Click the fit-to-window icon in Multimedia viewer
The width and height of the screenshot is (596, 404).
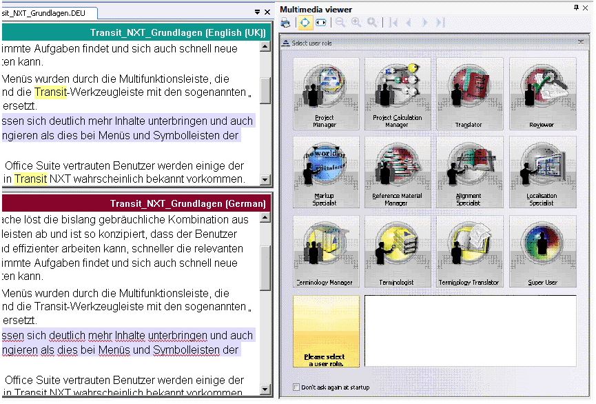click(305, 23)
